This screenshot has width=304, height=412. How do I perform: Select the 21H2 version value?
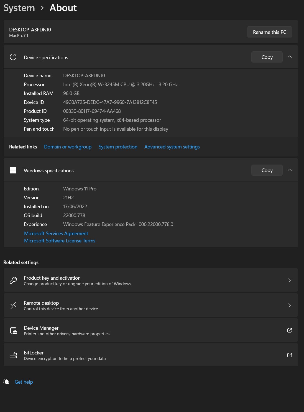click(68, 198)
